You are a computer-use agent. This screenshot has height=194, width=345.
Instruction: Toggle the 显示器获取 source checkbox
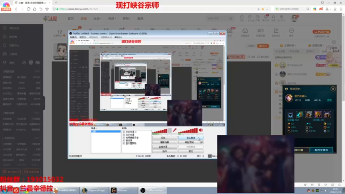coord(124,143)
